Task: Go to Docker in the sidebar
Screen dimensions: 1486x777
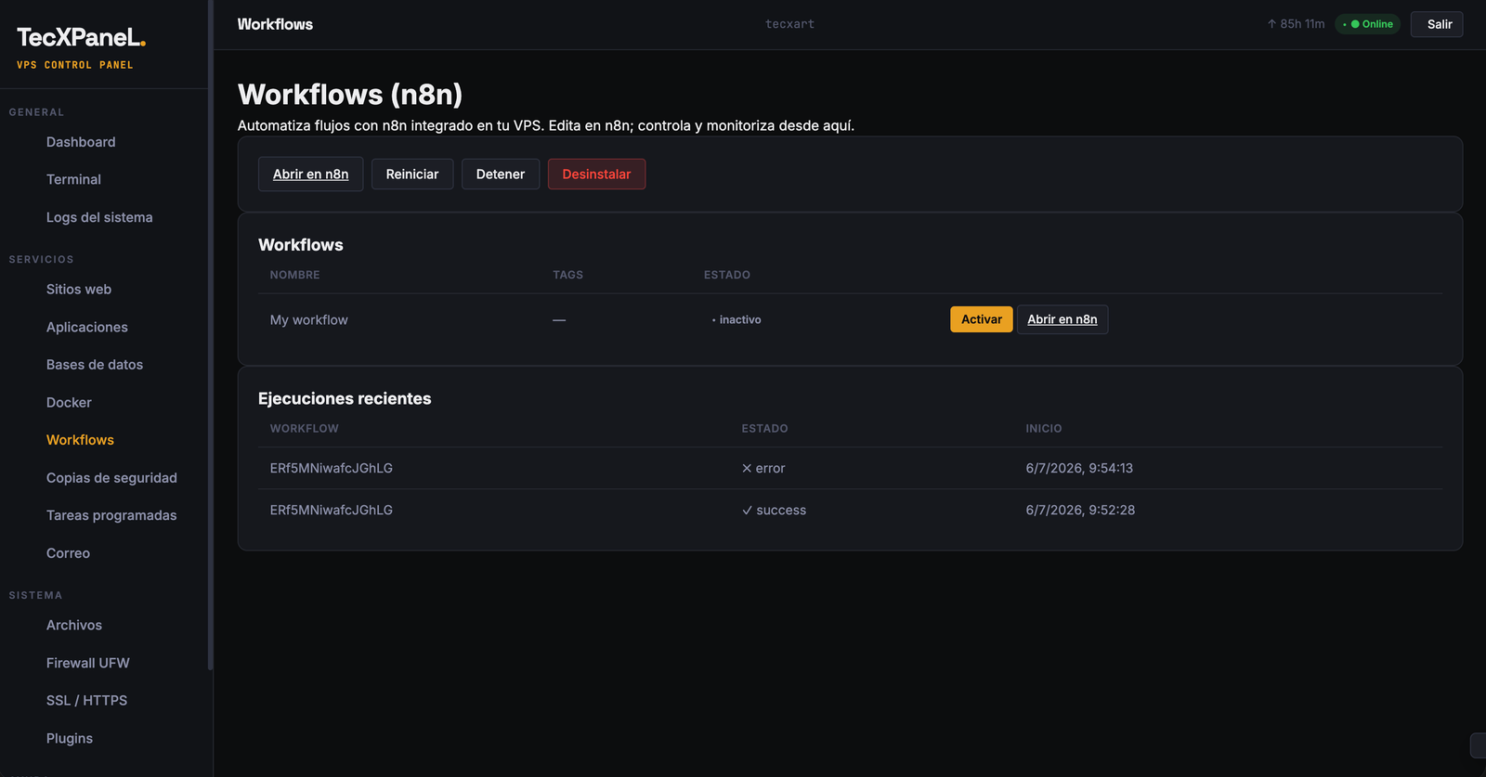Action: 69,402
